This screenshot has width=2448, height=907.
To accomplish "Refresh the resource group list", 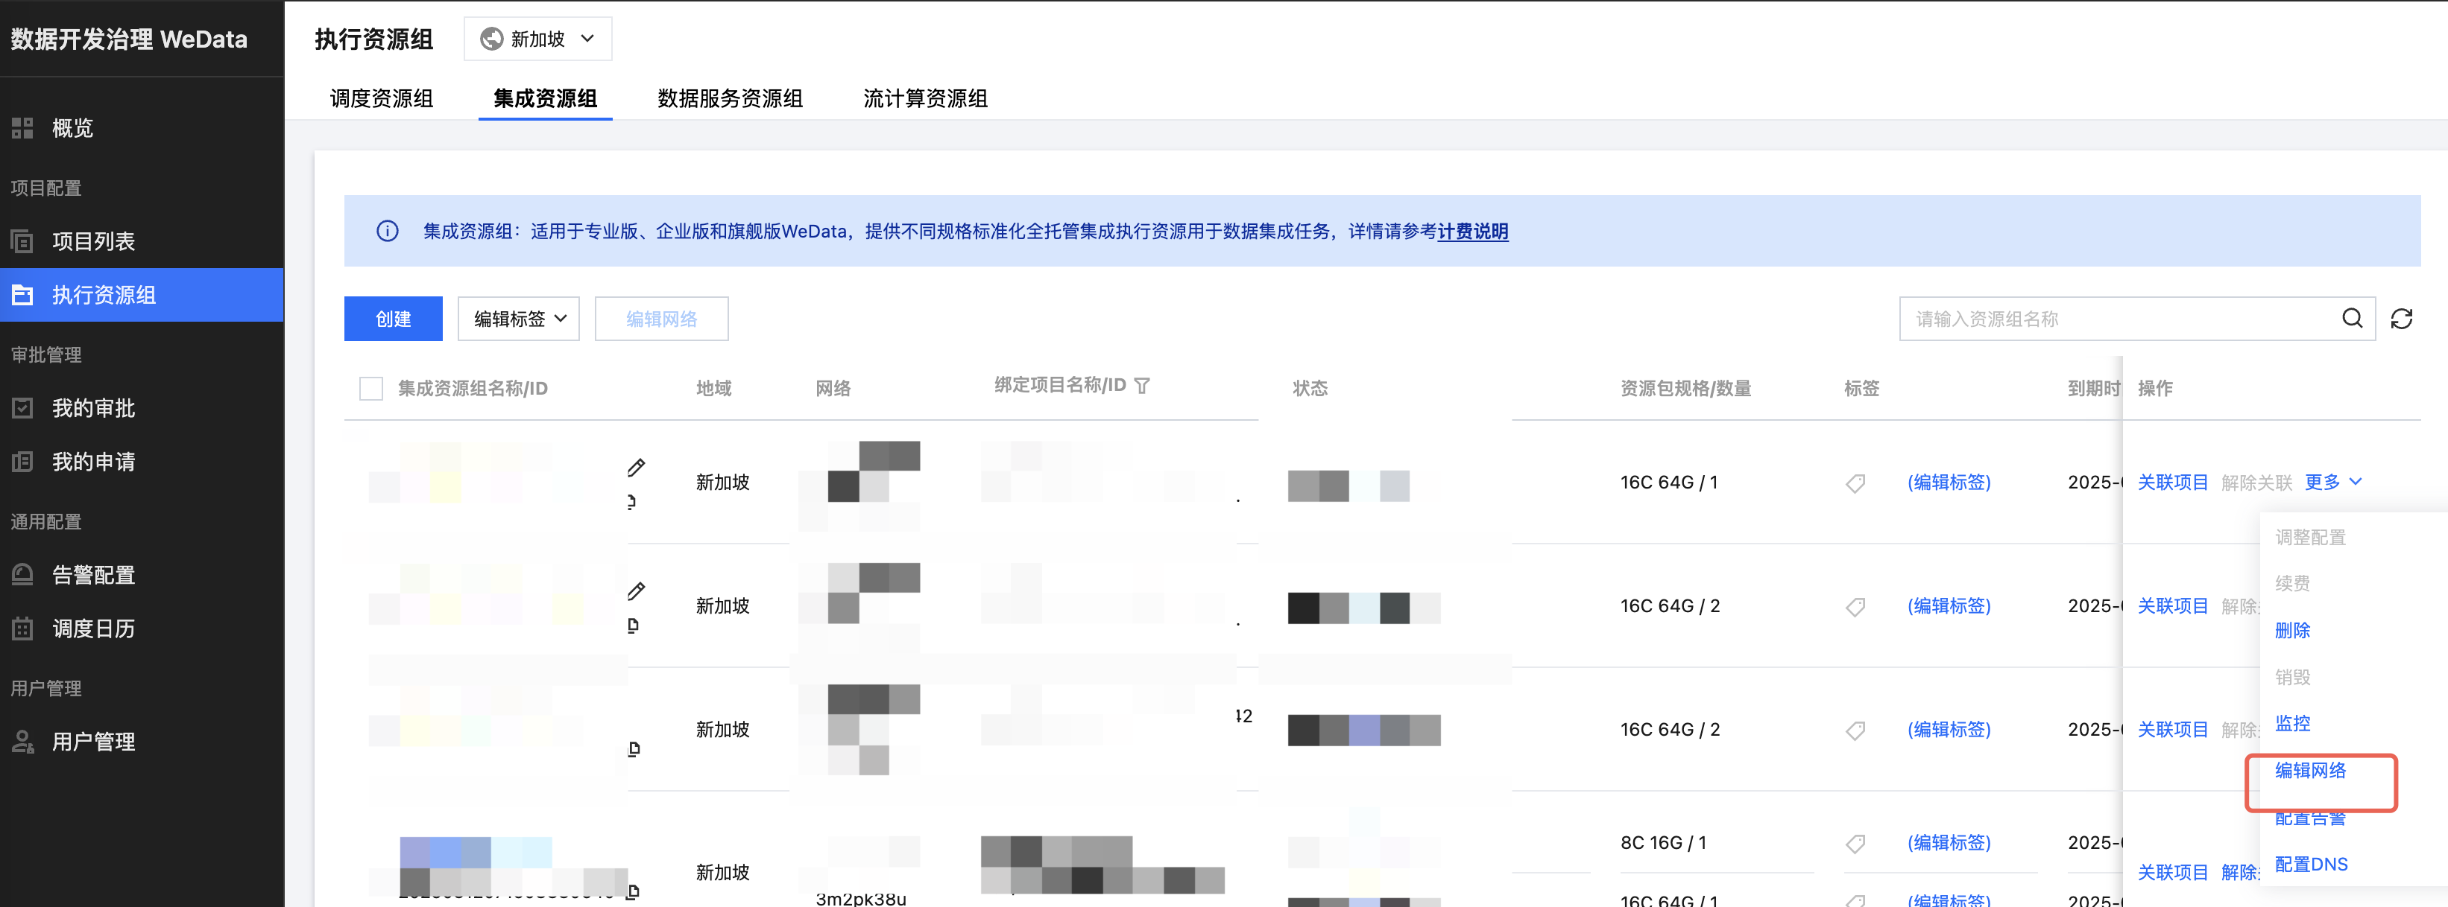I will (2402, 318).
